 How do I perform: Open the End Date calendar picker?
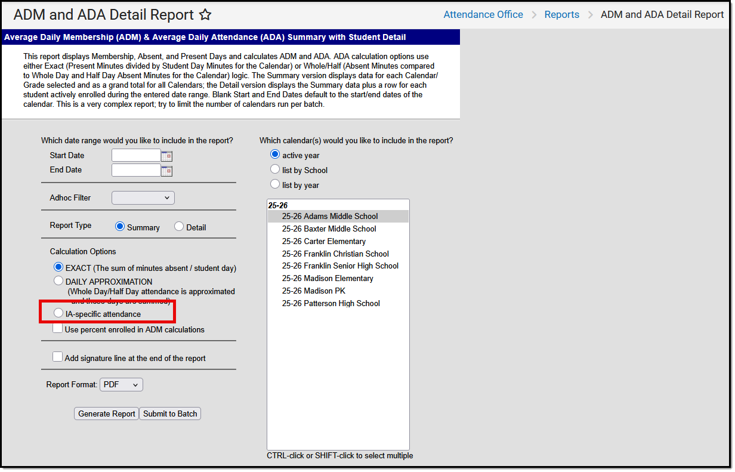click(166, 169)
